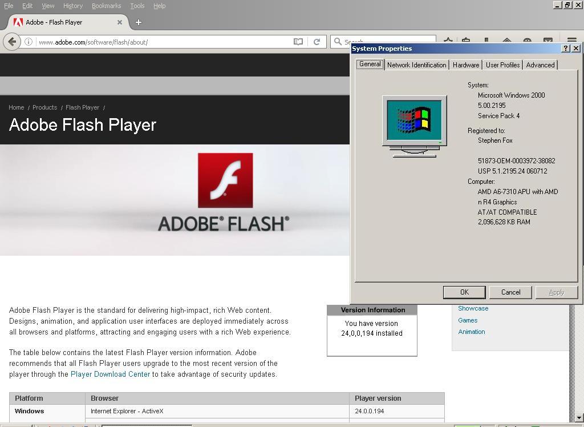Click 'Microsoft Windows 2000' in System Properties
This screenshot has width=584, height=427.
click(x=512, y=95)
